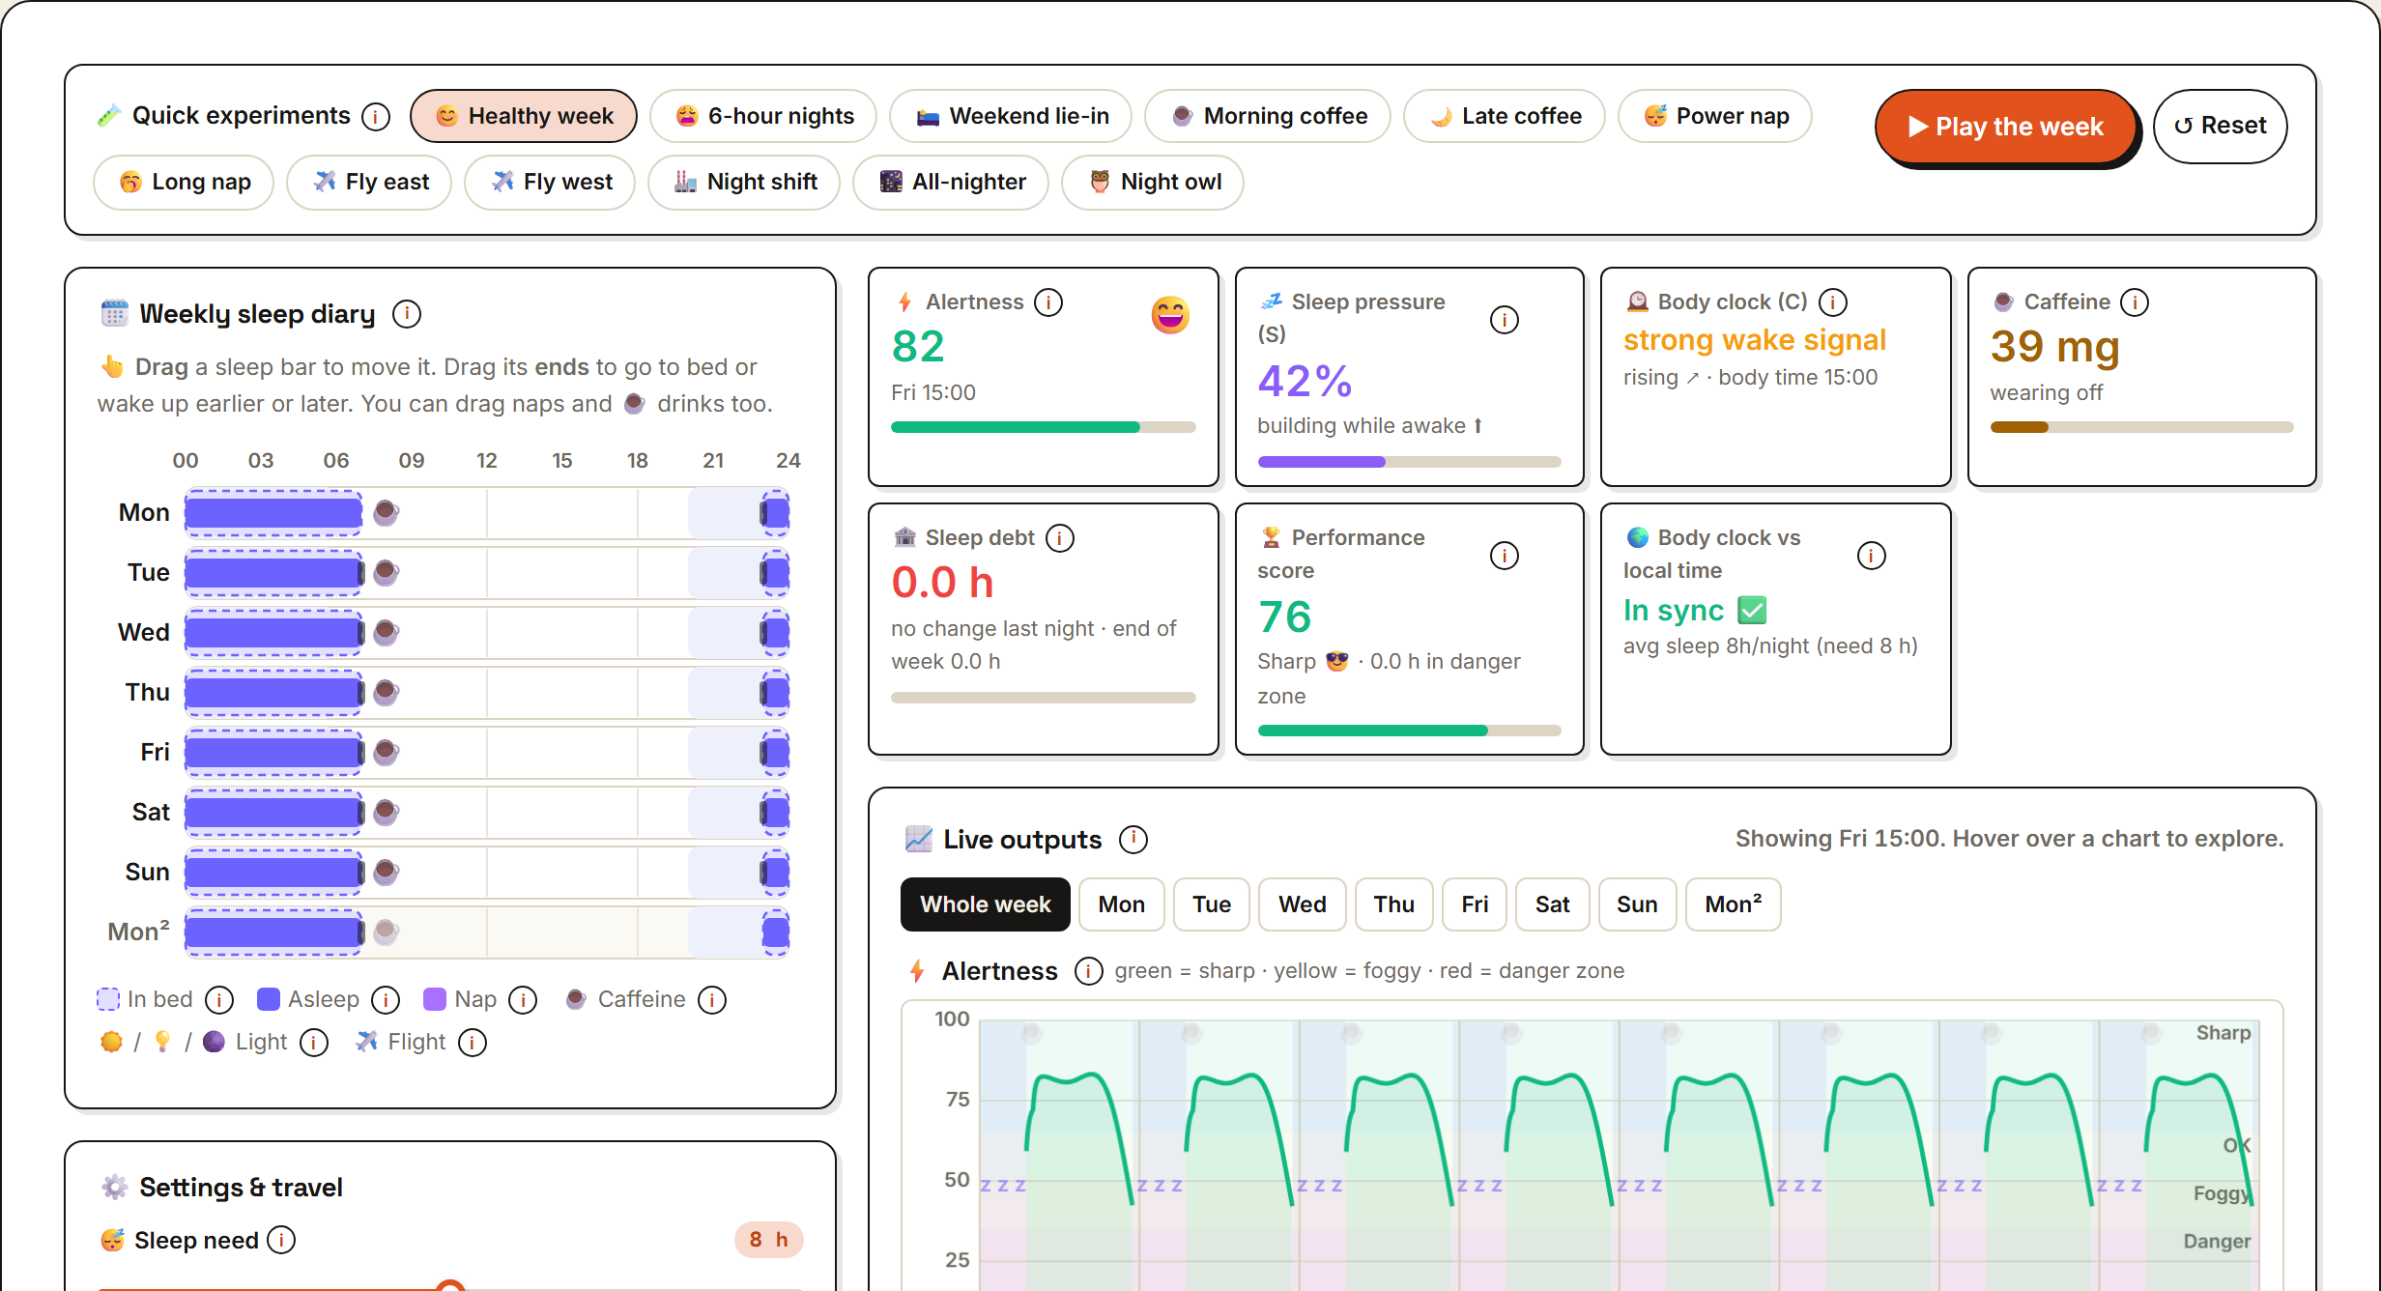Open Flight legend info icon
The image size is (2381, 1291).
pos(473,1043)
